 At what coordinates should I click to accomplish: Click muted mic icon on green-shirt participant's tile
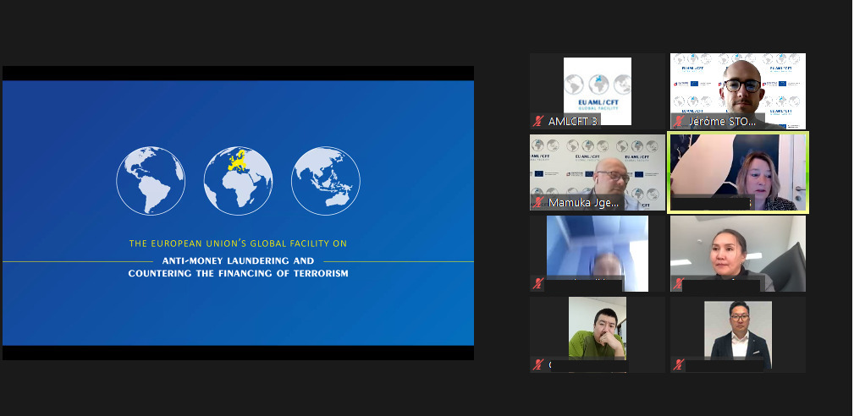pos(537,365)
